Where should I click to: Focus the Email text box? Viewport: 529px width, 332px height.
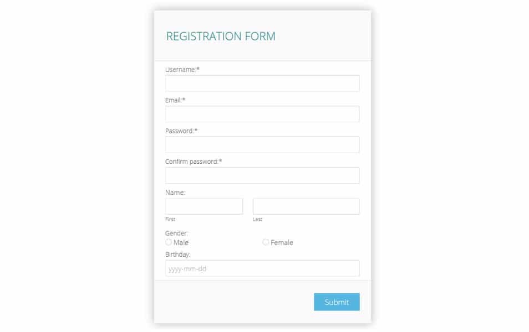pos(262,114)
